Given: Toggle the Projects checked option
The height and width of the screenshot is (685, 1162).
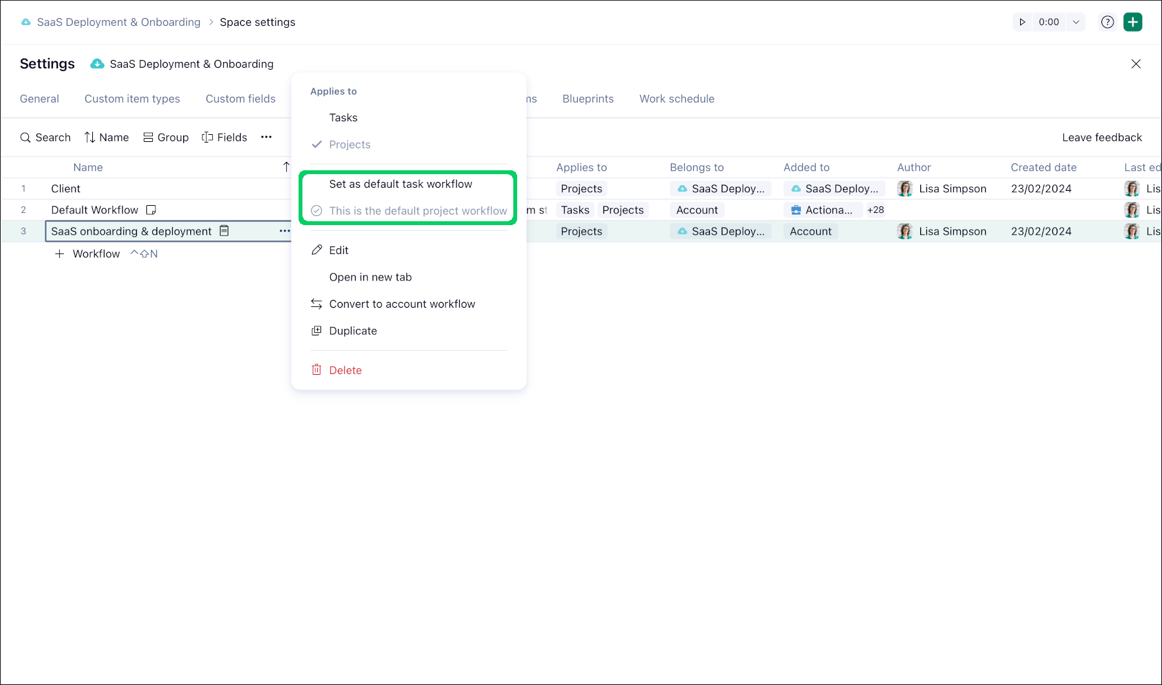Looking at the screenshot, I should 350,144.
